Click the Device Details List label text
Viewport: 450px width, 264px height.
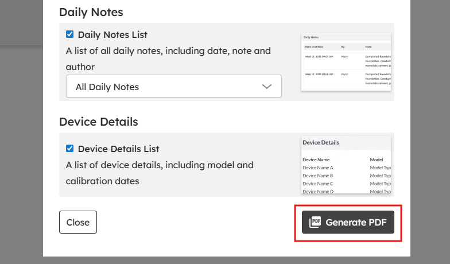coord(118,149)
